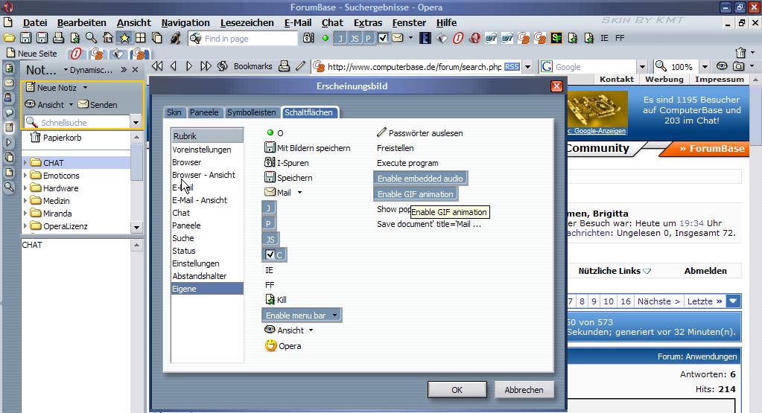This screenshot has width=762, height=413.
Task: Toggle the J button in the Erscheinungsbild dialog
Action: click(x=269, y=208)
